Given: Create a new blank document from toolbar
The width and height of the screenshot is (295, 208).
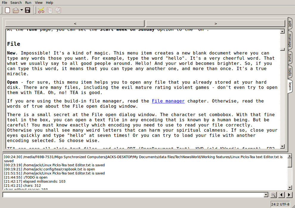Looking at the screenshot, I should [7, 10].
